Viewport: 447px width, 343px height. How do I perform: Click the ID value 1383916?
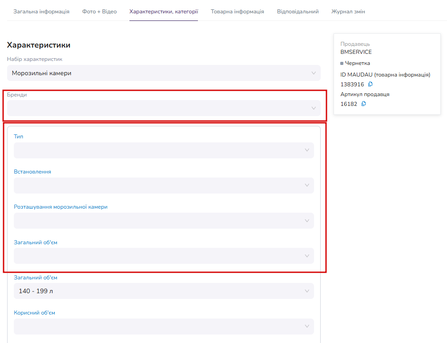click(352, 85)
